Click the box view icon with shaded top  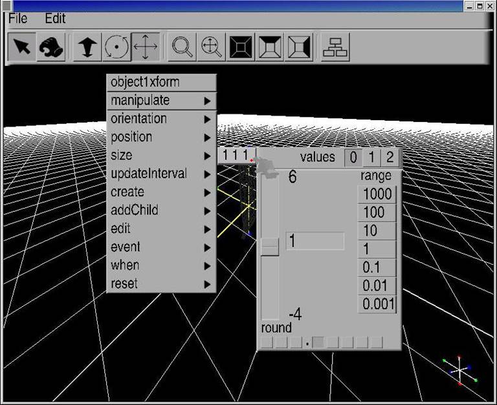(x=270, y=47)
